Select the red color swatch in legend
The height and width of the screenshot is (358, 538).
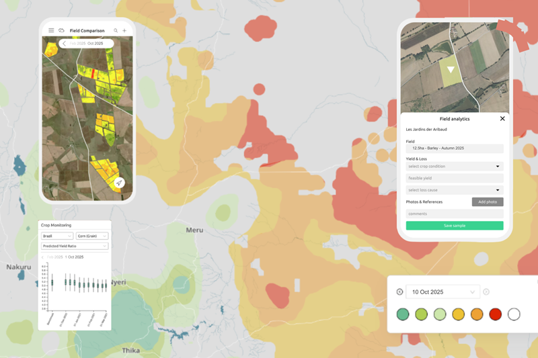click(495, 314)
